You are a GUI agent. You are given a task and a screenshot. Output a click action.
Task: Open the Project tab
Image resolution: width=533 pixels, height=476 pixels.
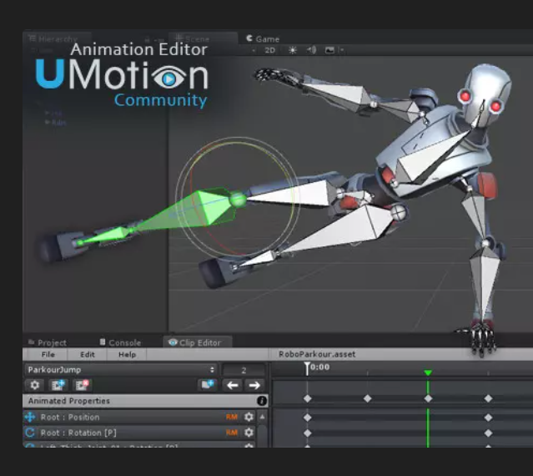(x=48, y=342)
